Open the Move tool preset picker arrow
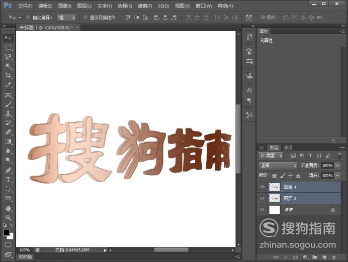Image resolution: width=348 pixels, height=262 pixels. click(20, 18)
